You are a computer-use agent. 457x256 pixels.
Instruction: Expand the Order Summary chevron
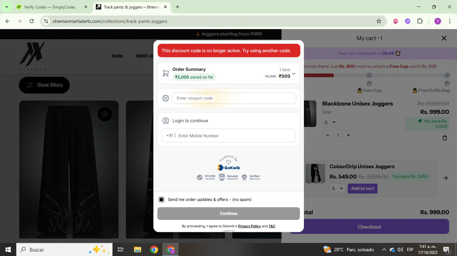[294, 74]
